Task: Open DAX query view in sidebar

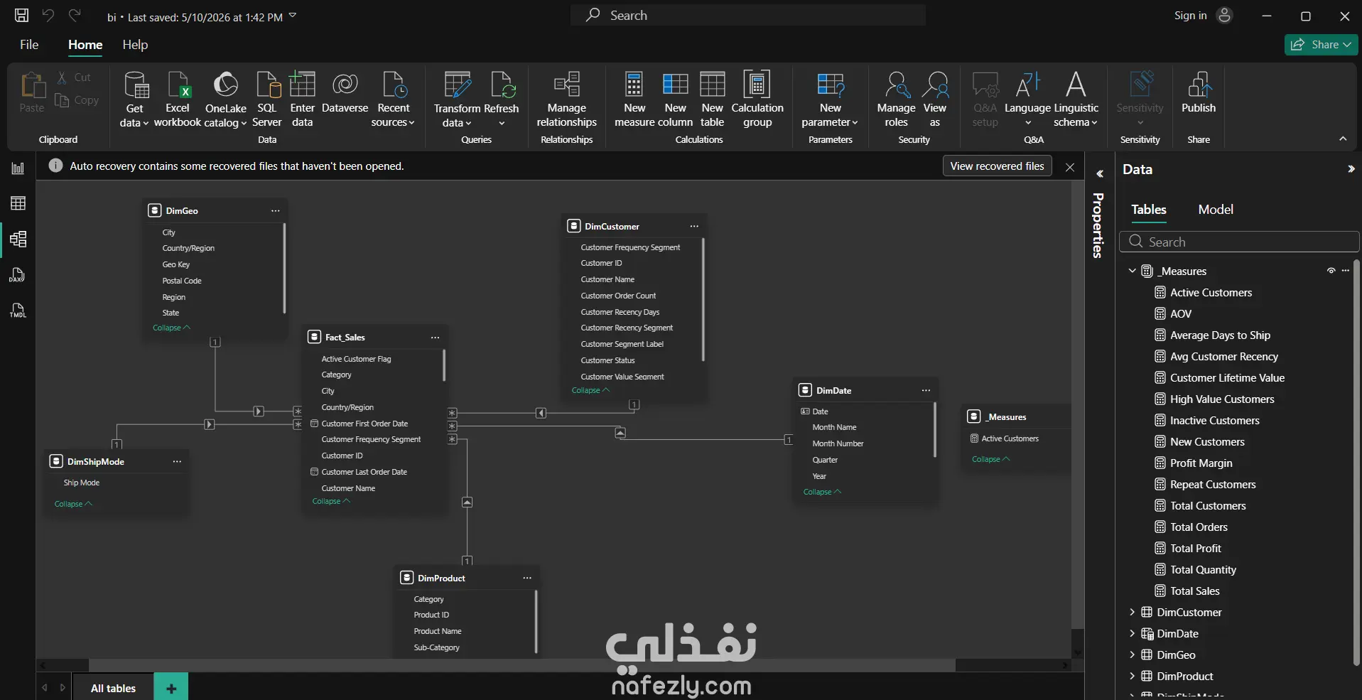Action: [18, 275]
